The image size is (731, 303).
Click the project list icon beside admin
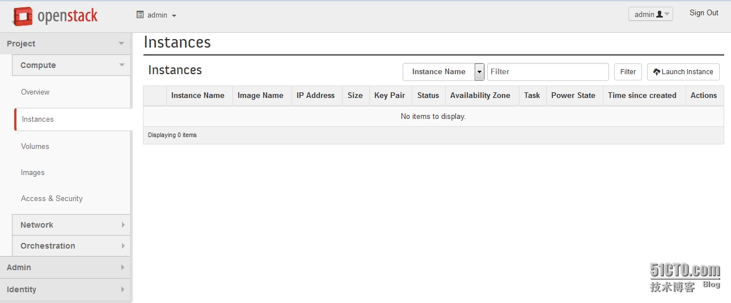pos(140,15)
